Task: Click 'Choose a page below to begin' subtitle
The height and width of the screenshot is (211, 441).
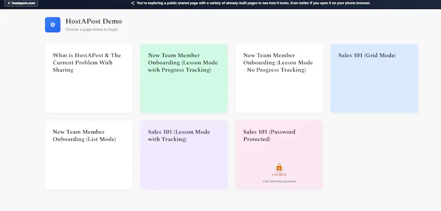Action: (92, 30)
